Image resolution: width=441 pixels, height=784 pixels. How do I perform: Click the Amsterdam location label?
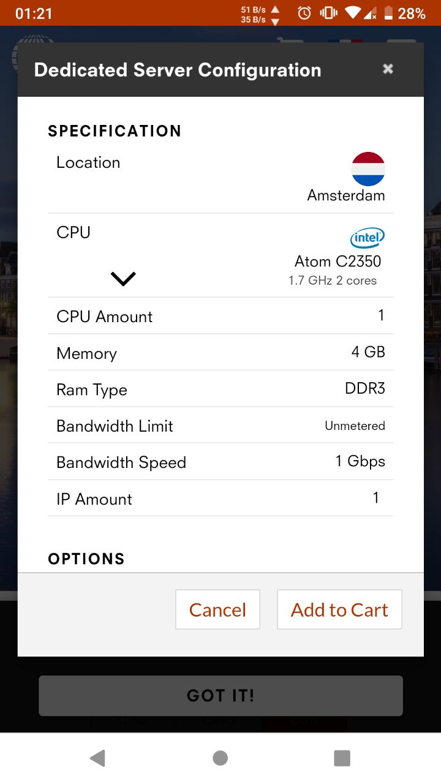pos(346,195)
